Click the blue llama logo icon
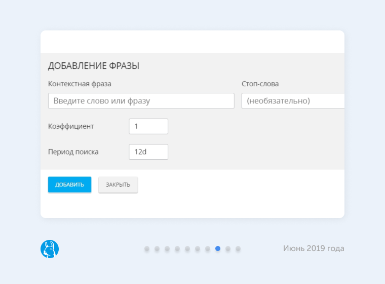385x284 pixels. (50, 249)
